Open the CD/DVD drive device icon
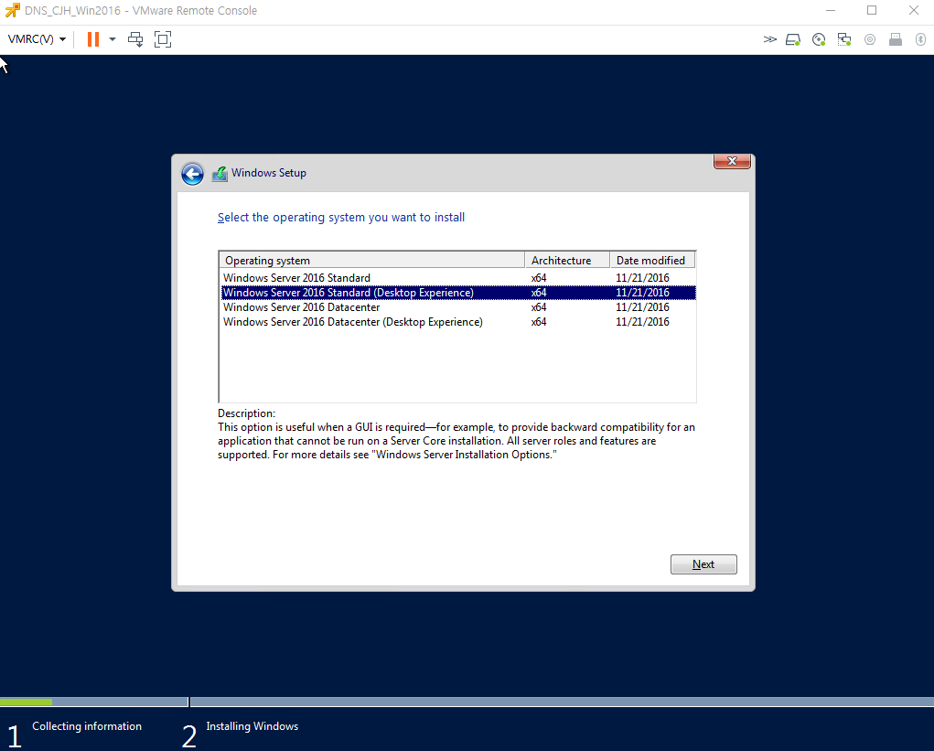This screenshot has width=934, height=751. click(819, 39)
